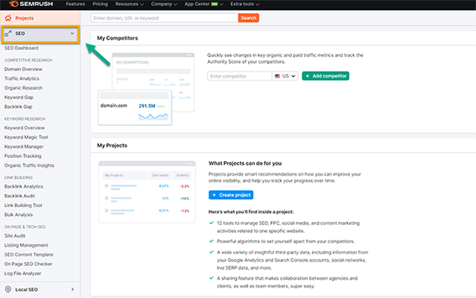Open Keyword Overview
Image resolution: width=476 pixels, height=298 pixels.
pos(25,127)
